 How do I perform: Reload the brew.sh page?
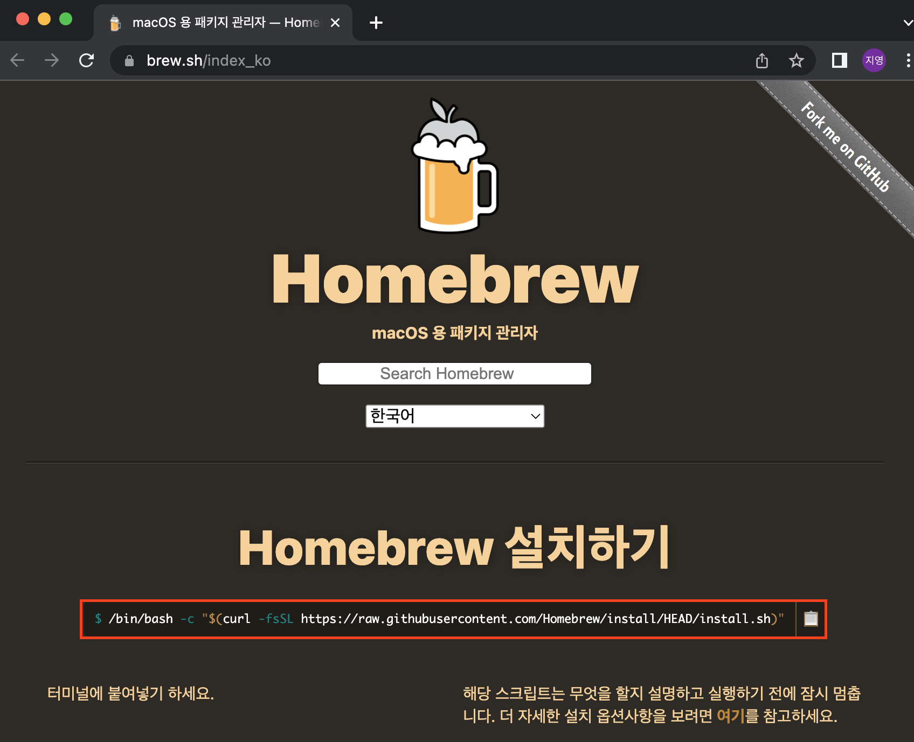pyautogui.click(x=86, y=60)
